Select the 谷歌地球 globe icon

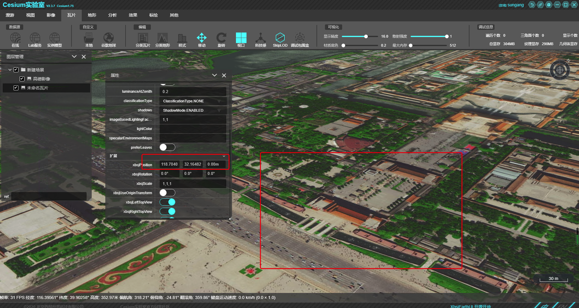click(x=109, y=38)
